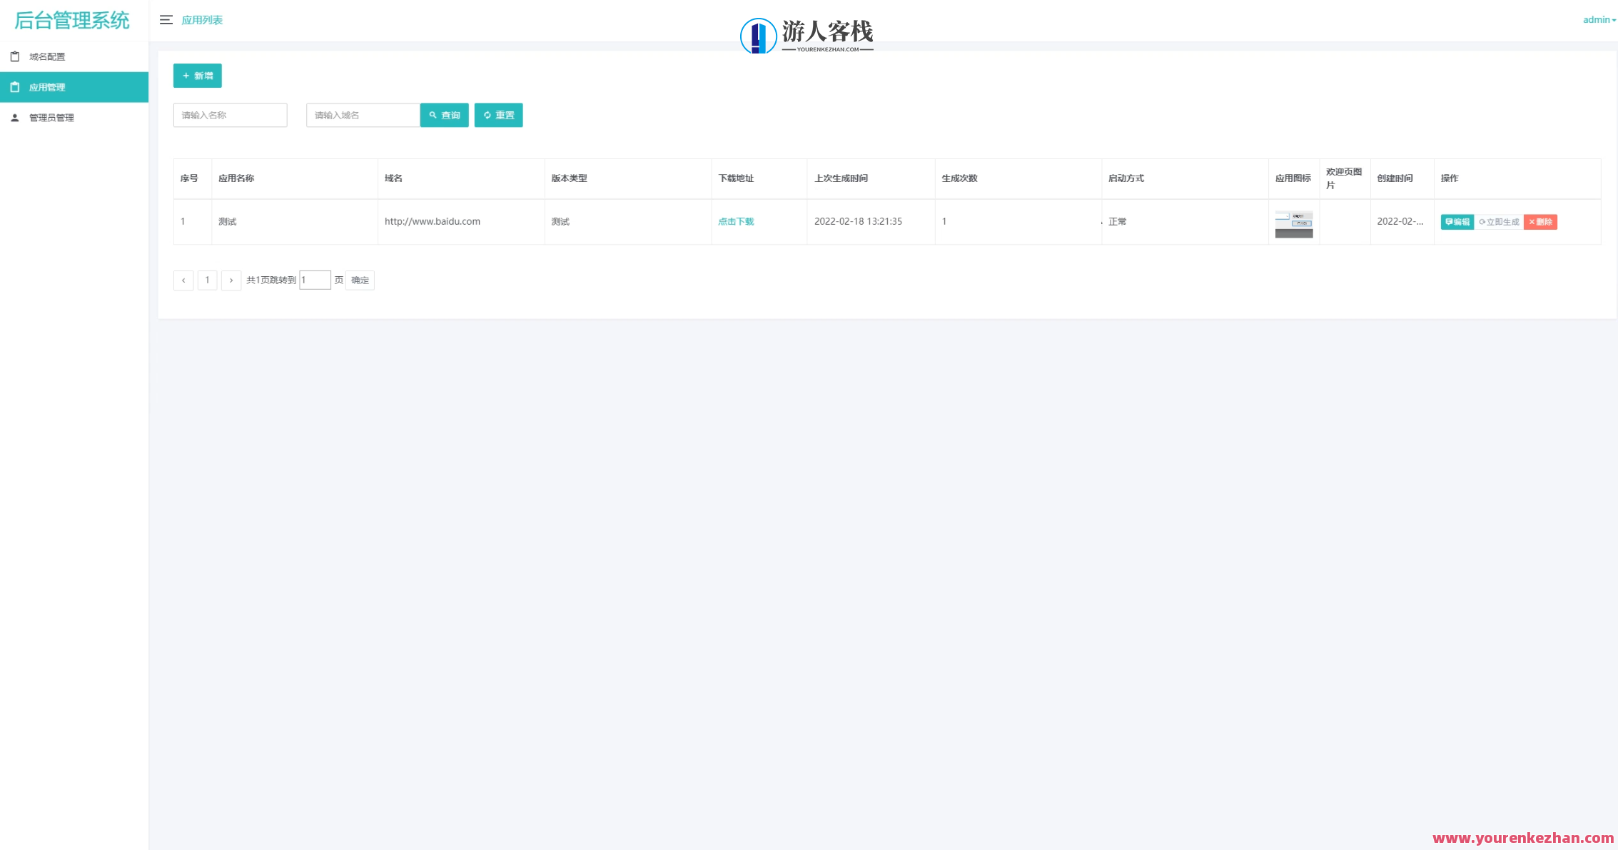This screenshot has width=1618, height=850.
Task: Open the admin account dropdown
Action: tap(1597, 19)
